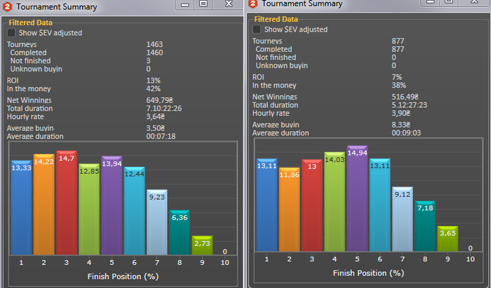The width and height of the screenshot is (491, 288).
Task: Select In the money value 38%
Action: tap(398, 85)
